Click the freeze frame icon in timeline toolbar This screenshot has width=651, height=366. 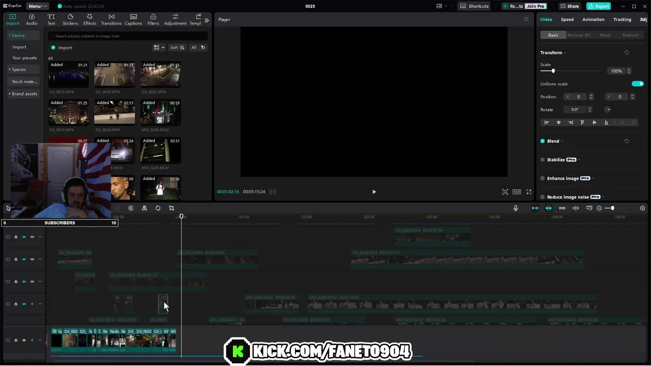[x=131, y=208]
